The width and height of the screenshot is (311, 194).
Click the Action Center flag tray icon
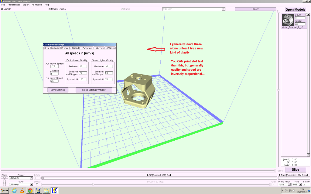tap(286, 191)
